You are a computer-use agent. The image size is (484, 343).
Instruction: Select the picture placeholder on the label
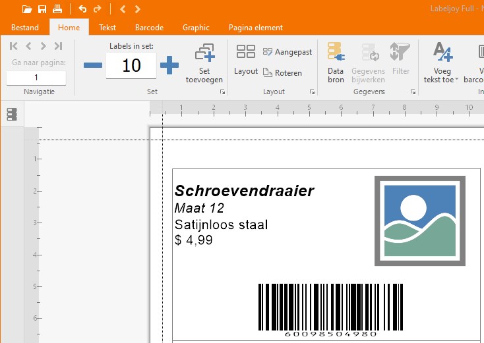pyautogui.click(x=420, y=221)
